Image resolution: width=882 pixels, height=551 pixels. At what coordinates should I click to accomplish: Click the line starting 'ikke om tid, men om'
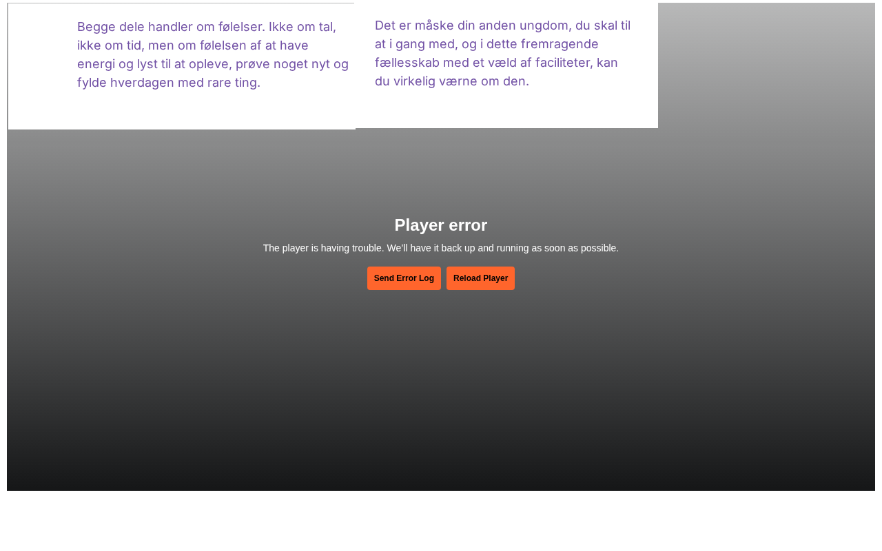pos(193,45)
